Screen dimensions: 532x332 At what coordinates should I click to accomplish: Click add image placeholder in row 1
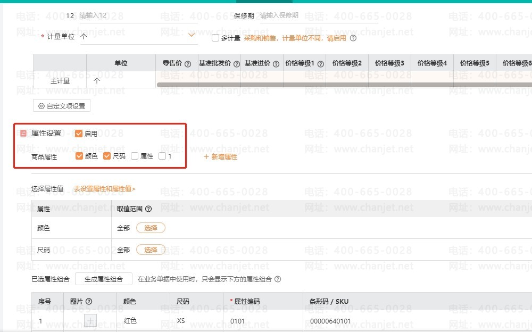pyautogui.click(x=90, y=320)
